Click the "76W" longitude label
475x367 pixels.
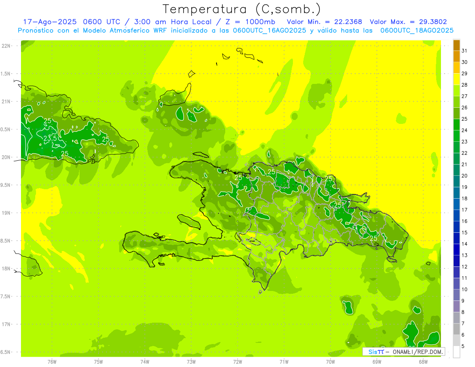[x=52, y=361]
